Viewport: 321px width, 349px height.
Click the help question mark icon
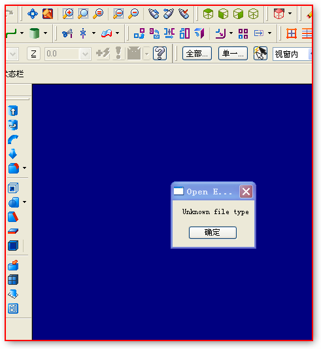(160, 54)
